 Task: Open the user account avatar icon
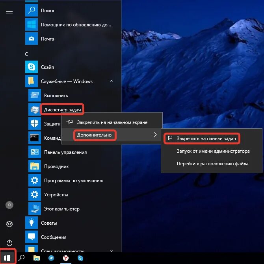click(9, 205)
